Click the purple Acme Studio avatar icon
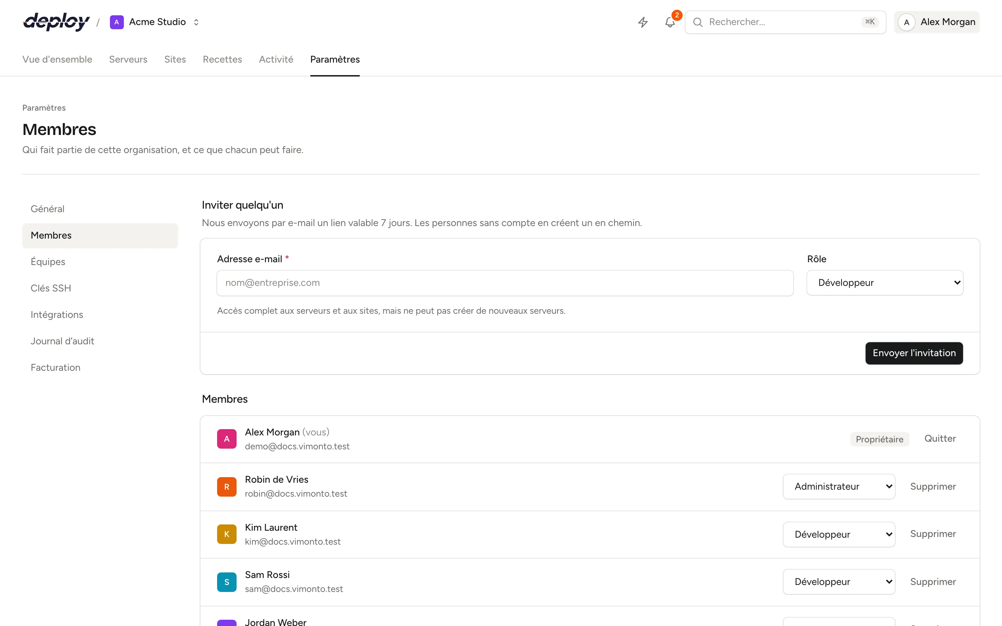 117,22
